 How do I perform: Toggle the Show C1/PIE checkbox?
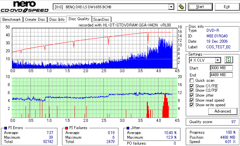click(192, 86)
